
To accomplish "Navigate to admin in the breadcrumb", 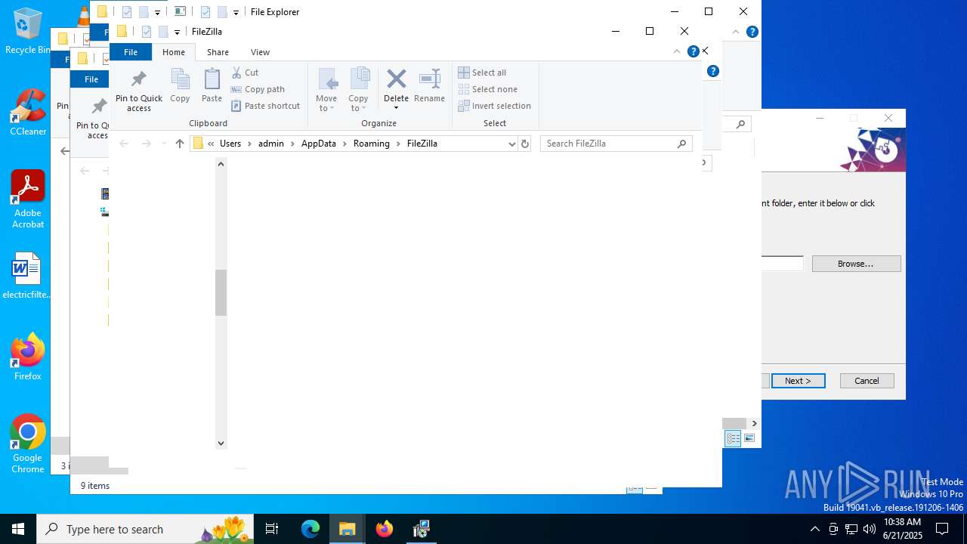I will pos(271,144).
